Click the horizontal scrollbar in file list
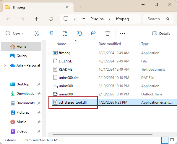The height and width of the screenshot is (144, 177). tap(103, 134)
